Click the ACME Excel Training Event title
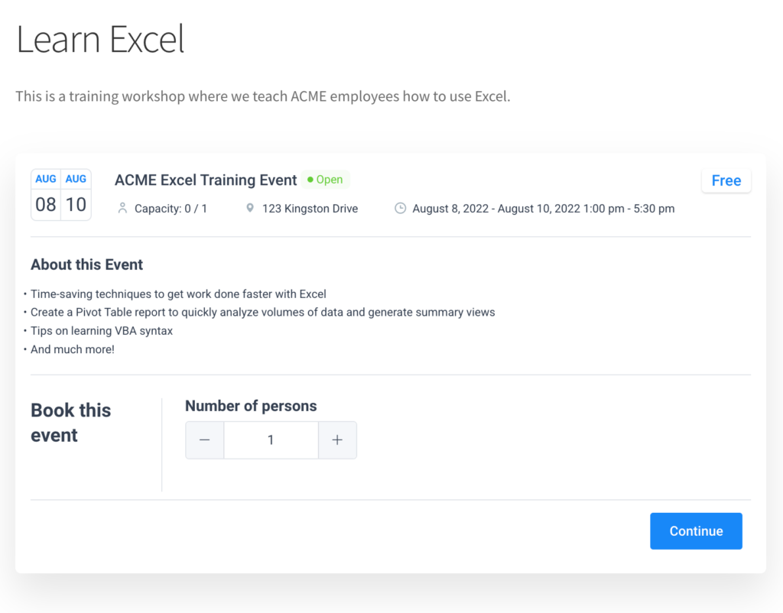The image size is (783, 613). [206, 180]
